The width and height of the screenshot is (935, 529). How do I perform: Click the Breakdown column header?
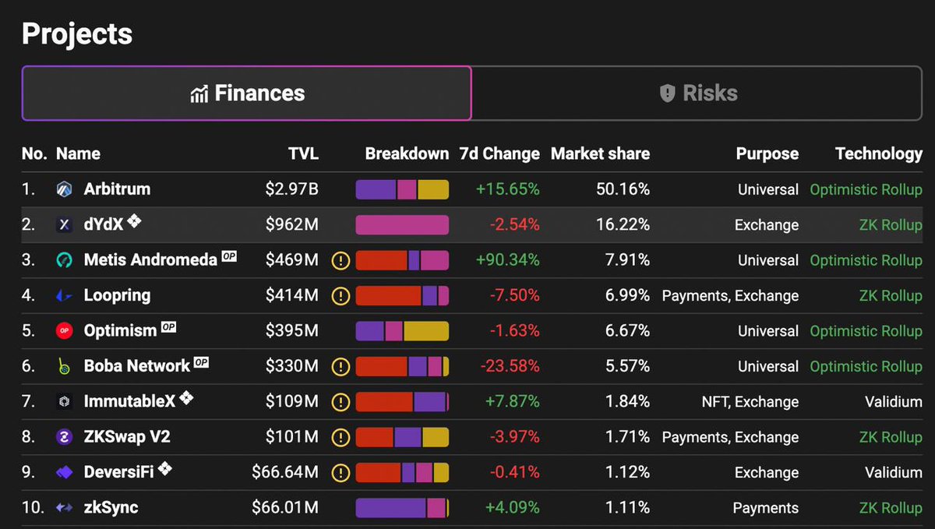pyautogui.click(x=407, y=153)
